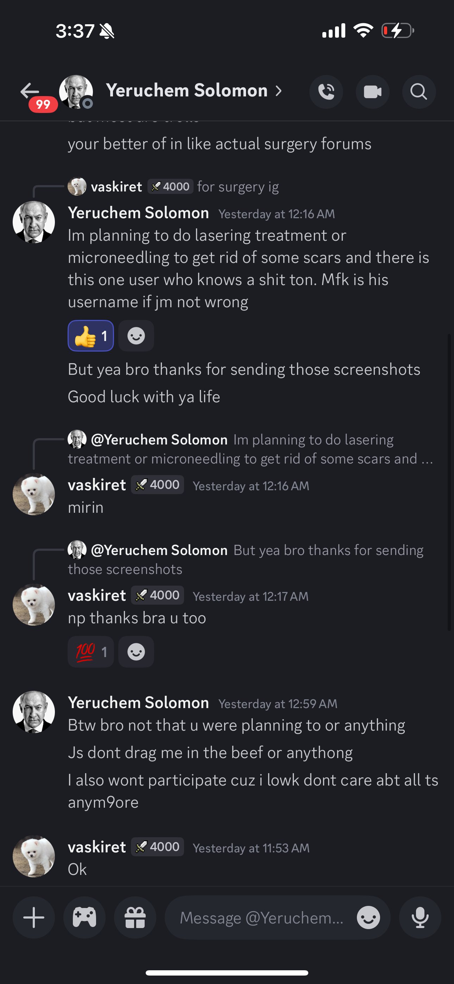Add reaction beside the thumbs up reaction

136,336
